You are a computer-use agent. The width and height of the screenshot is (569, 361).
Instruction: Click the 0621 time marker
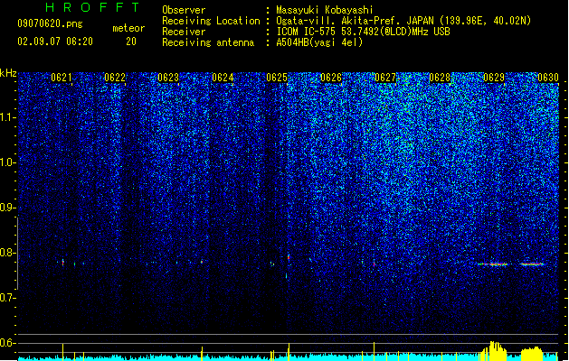coord(62,78)
